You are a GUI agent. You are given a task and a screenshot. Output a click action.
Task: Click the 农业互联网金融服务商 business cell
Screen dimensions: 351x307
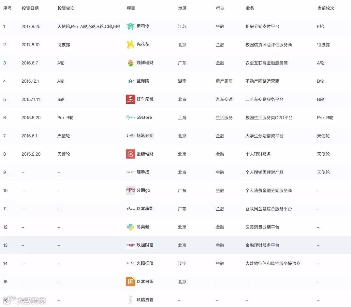point(267,63)
